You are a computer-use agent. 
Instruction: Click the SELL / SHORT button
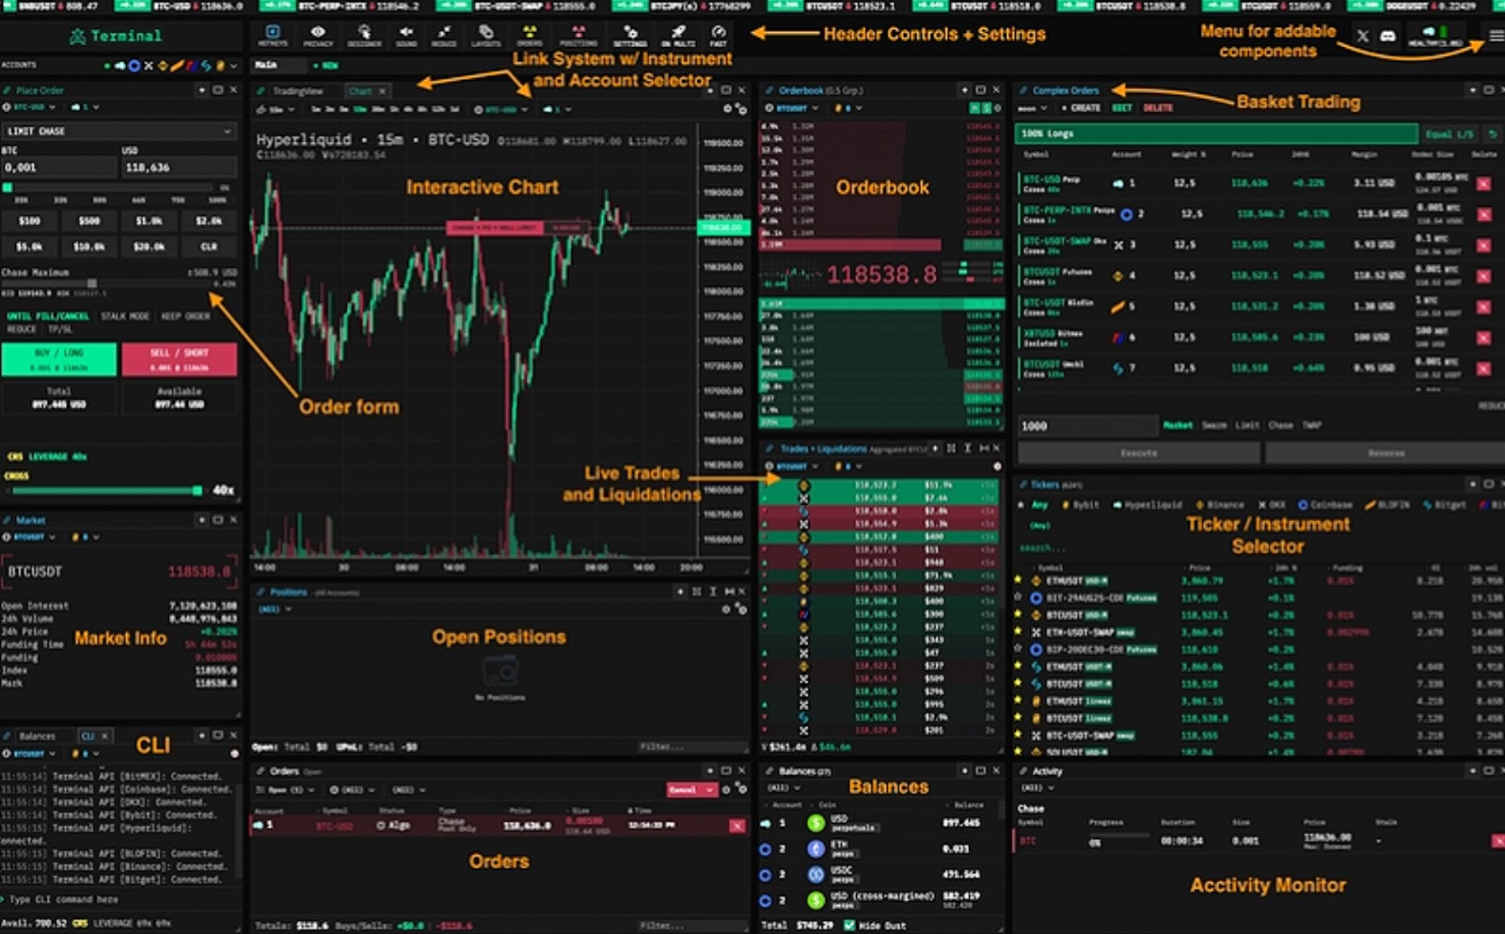(x=179, y=359)
